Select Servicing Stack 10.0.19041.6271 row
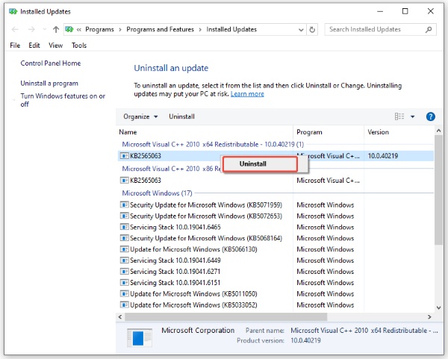Image resolution: width=448 pixels, height=359 pixels. (276, 272)
